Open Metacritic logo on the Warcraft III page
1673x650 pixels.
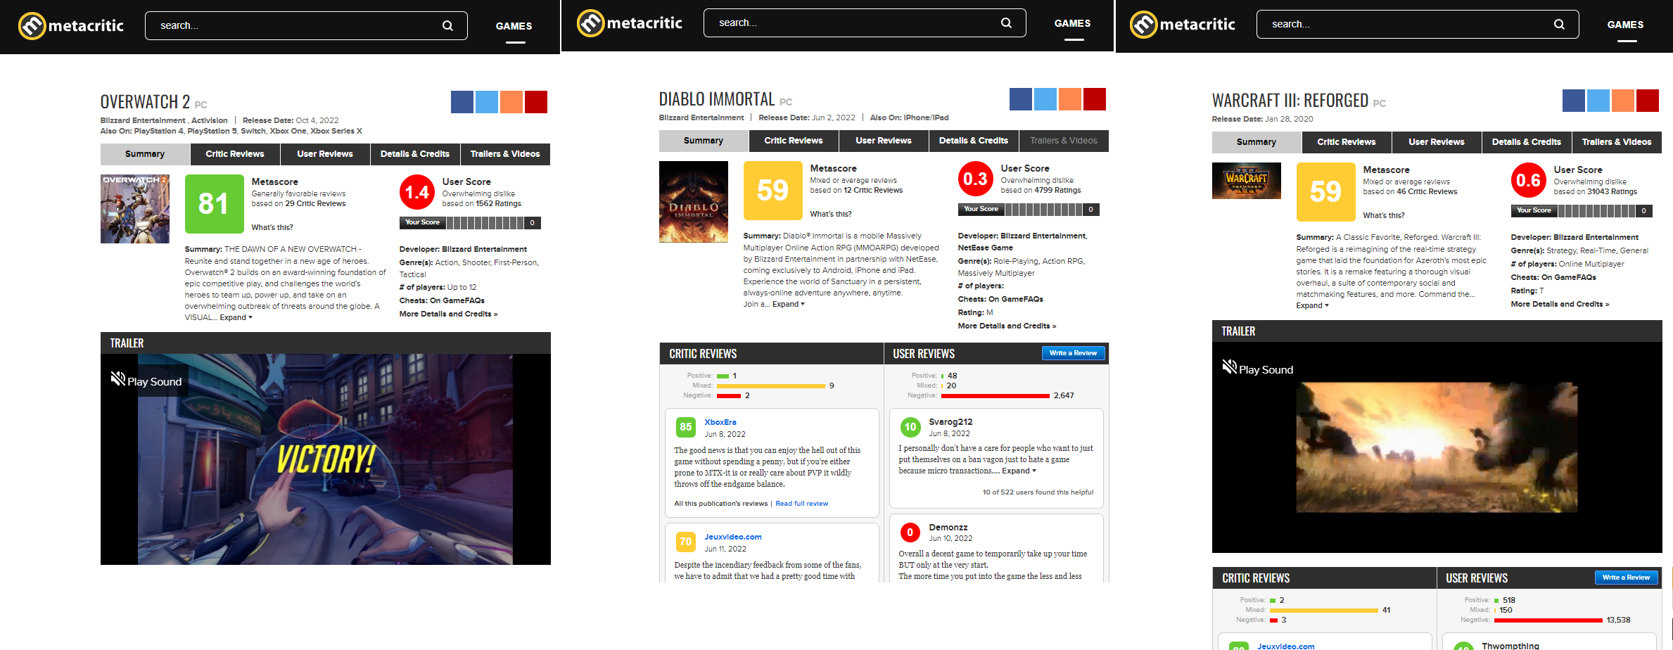1182,25
